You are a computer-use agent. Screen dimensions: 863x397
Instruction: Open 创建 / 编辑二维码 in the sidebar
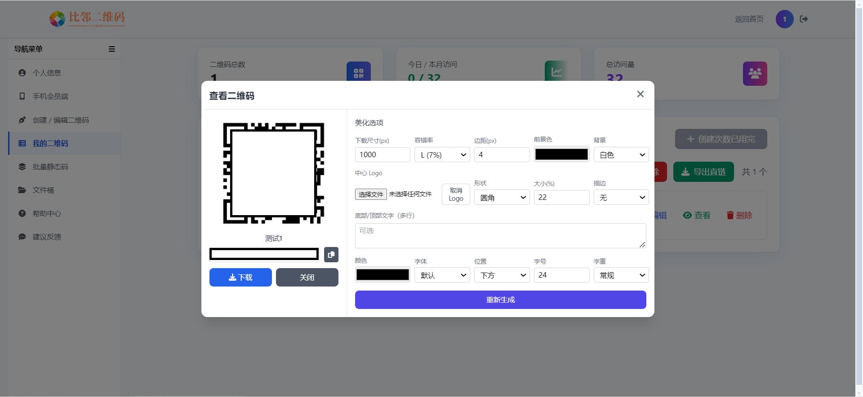[64, 120]
